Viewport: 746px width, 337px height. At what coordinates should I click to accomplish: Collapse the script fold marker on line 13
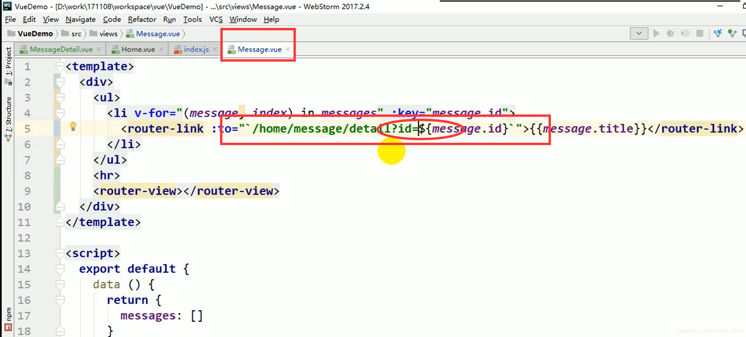coord(60,253)
